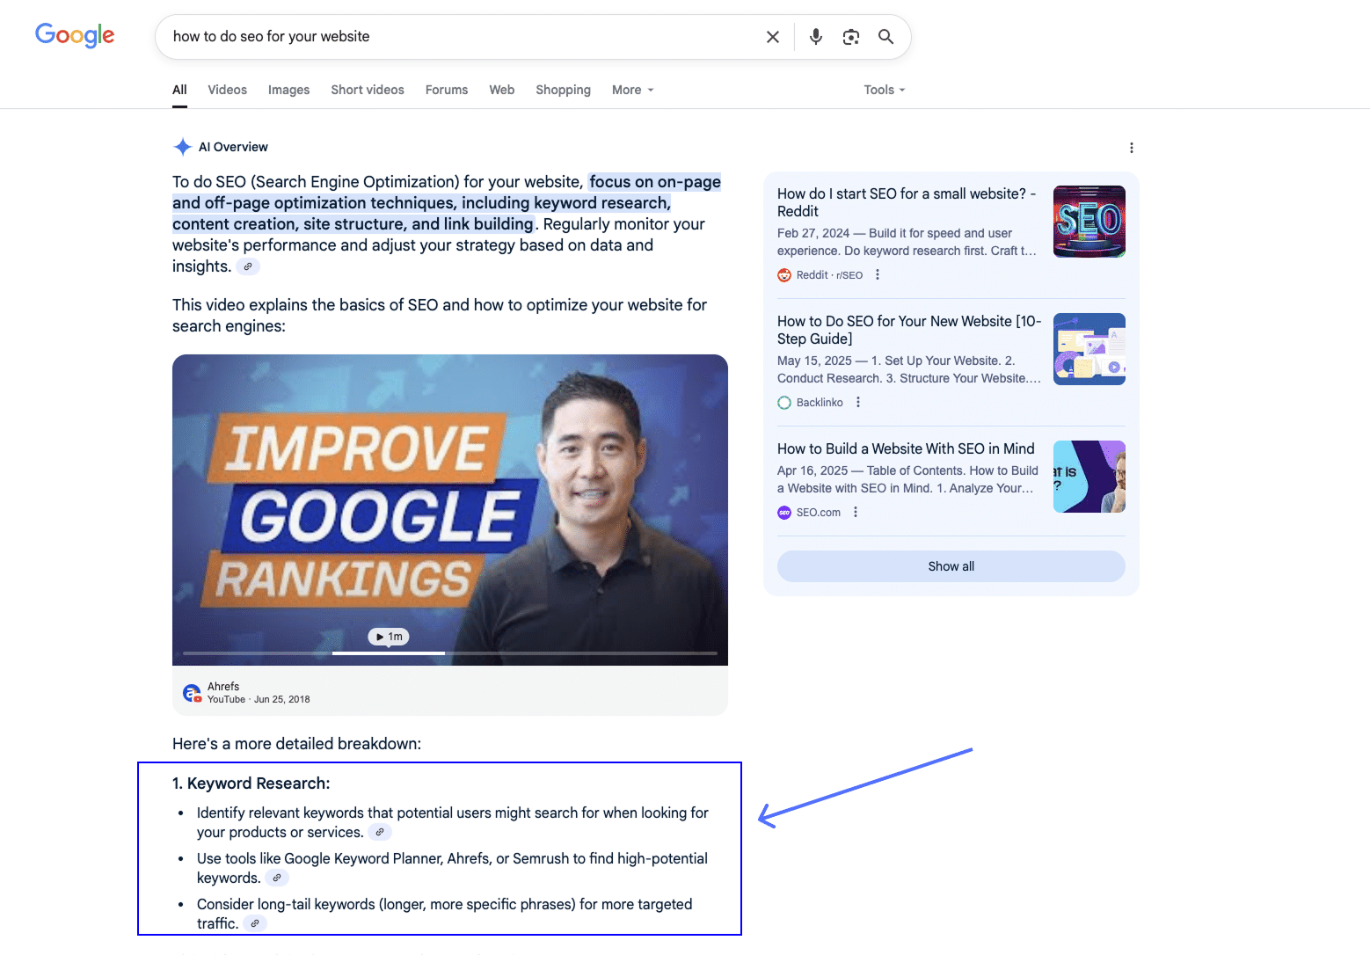Open the AI Overview three-dot menu

(x=1132, y=148)
